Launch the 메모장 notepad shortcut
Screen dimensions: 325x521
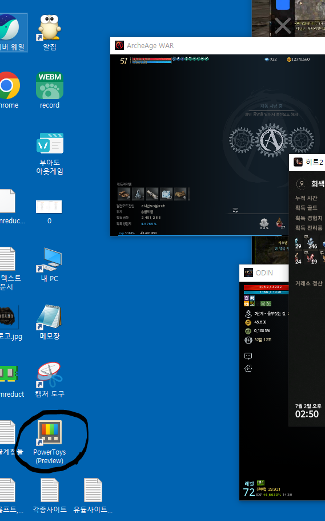click(x=50, y=322)
